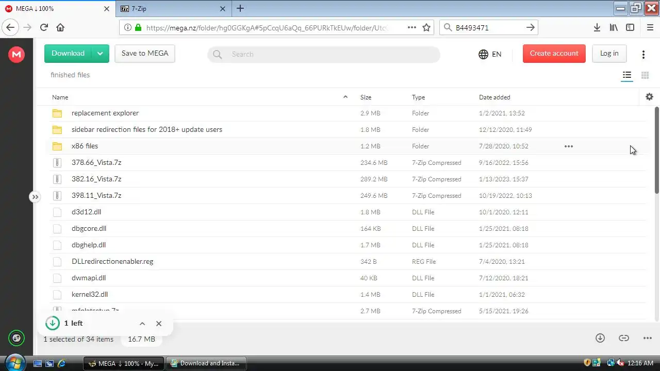Click the file list vertical scrollbar

pos(657,150)
